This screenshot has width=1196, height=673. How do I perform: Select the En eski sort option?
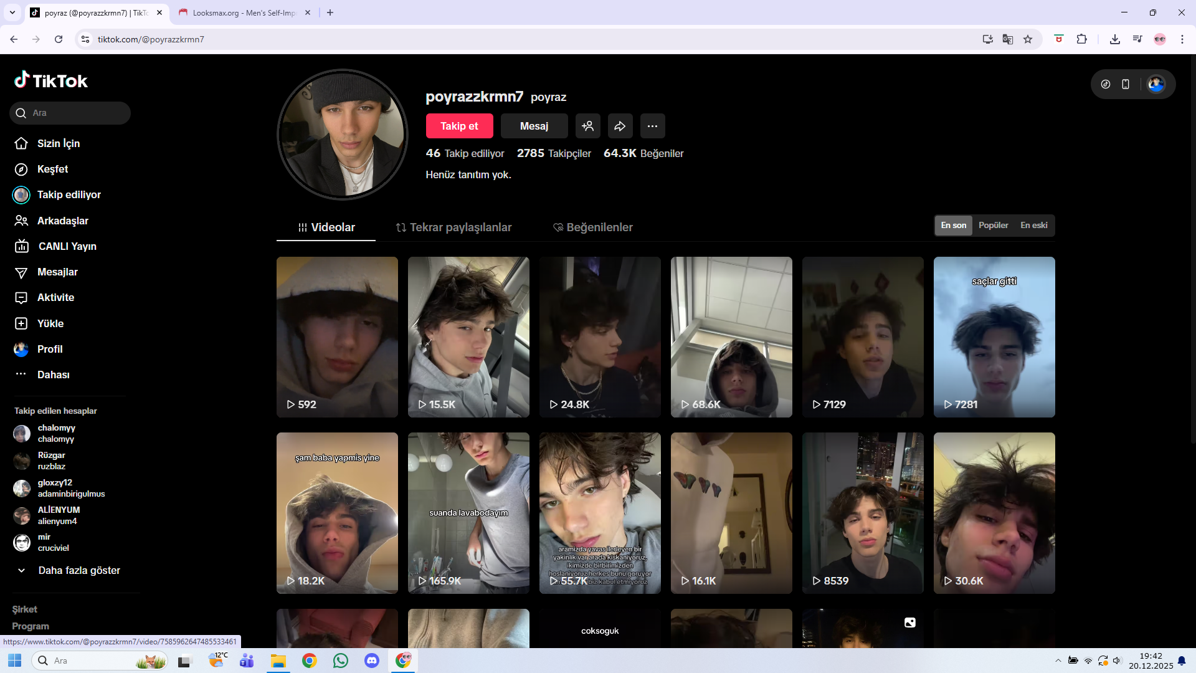click(1033, 226)
